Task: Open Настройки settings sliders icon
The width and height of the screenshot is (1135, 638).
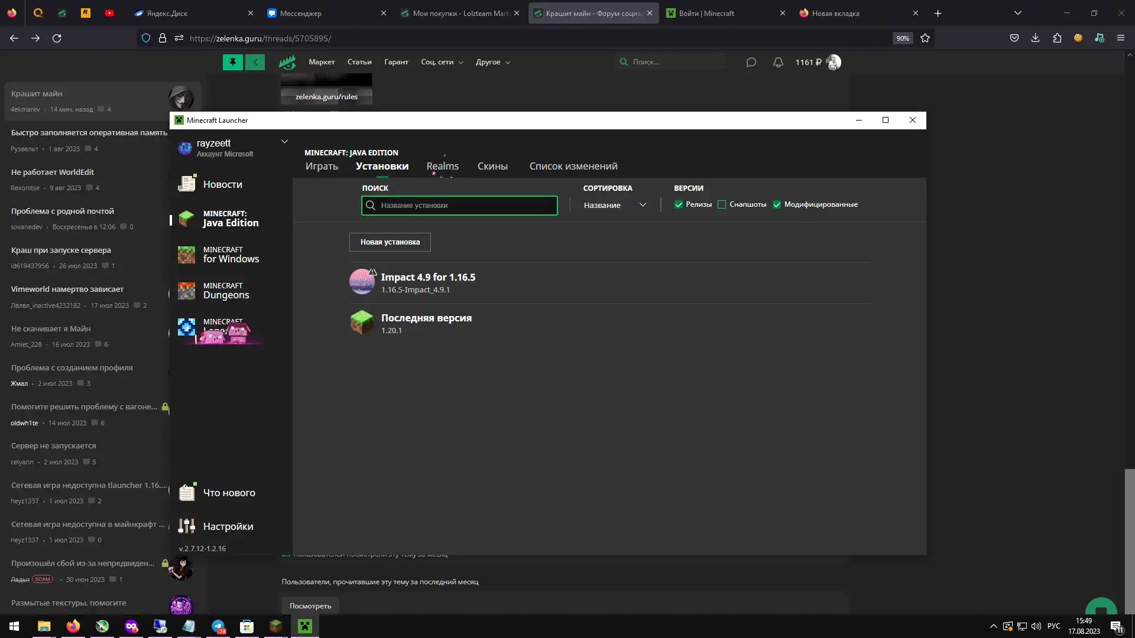Action: click(x=187, y=526)
